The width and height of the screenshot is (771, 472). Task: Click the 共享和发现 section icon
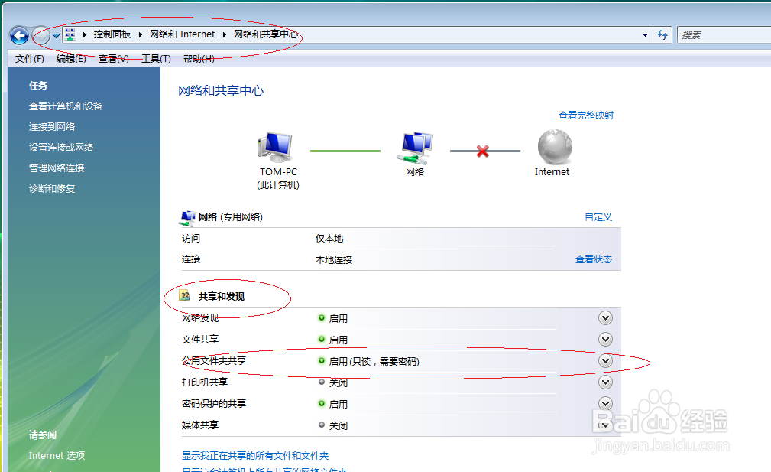[185, 296]
